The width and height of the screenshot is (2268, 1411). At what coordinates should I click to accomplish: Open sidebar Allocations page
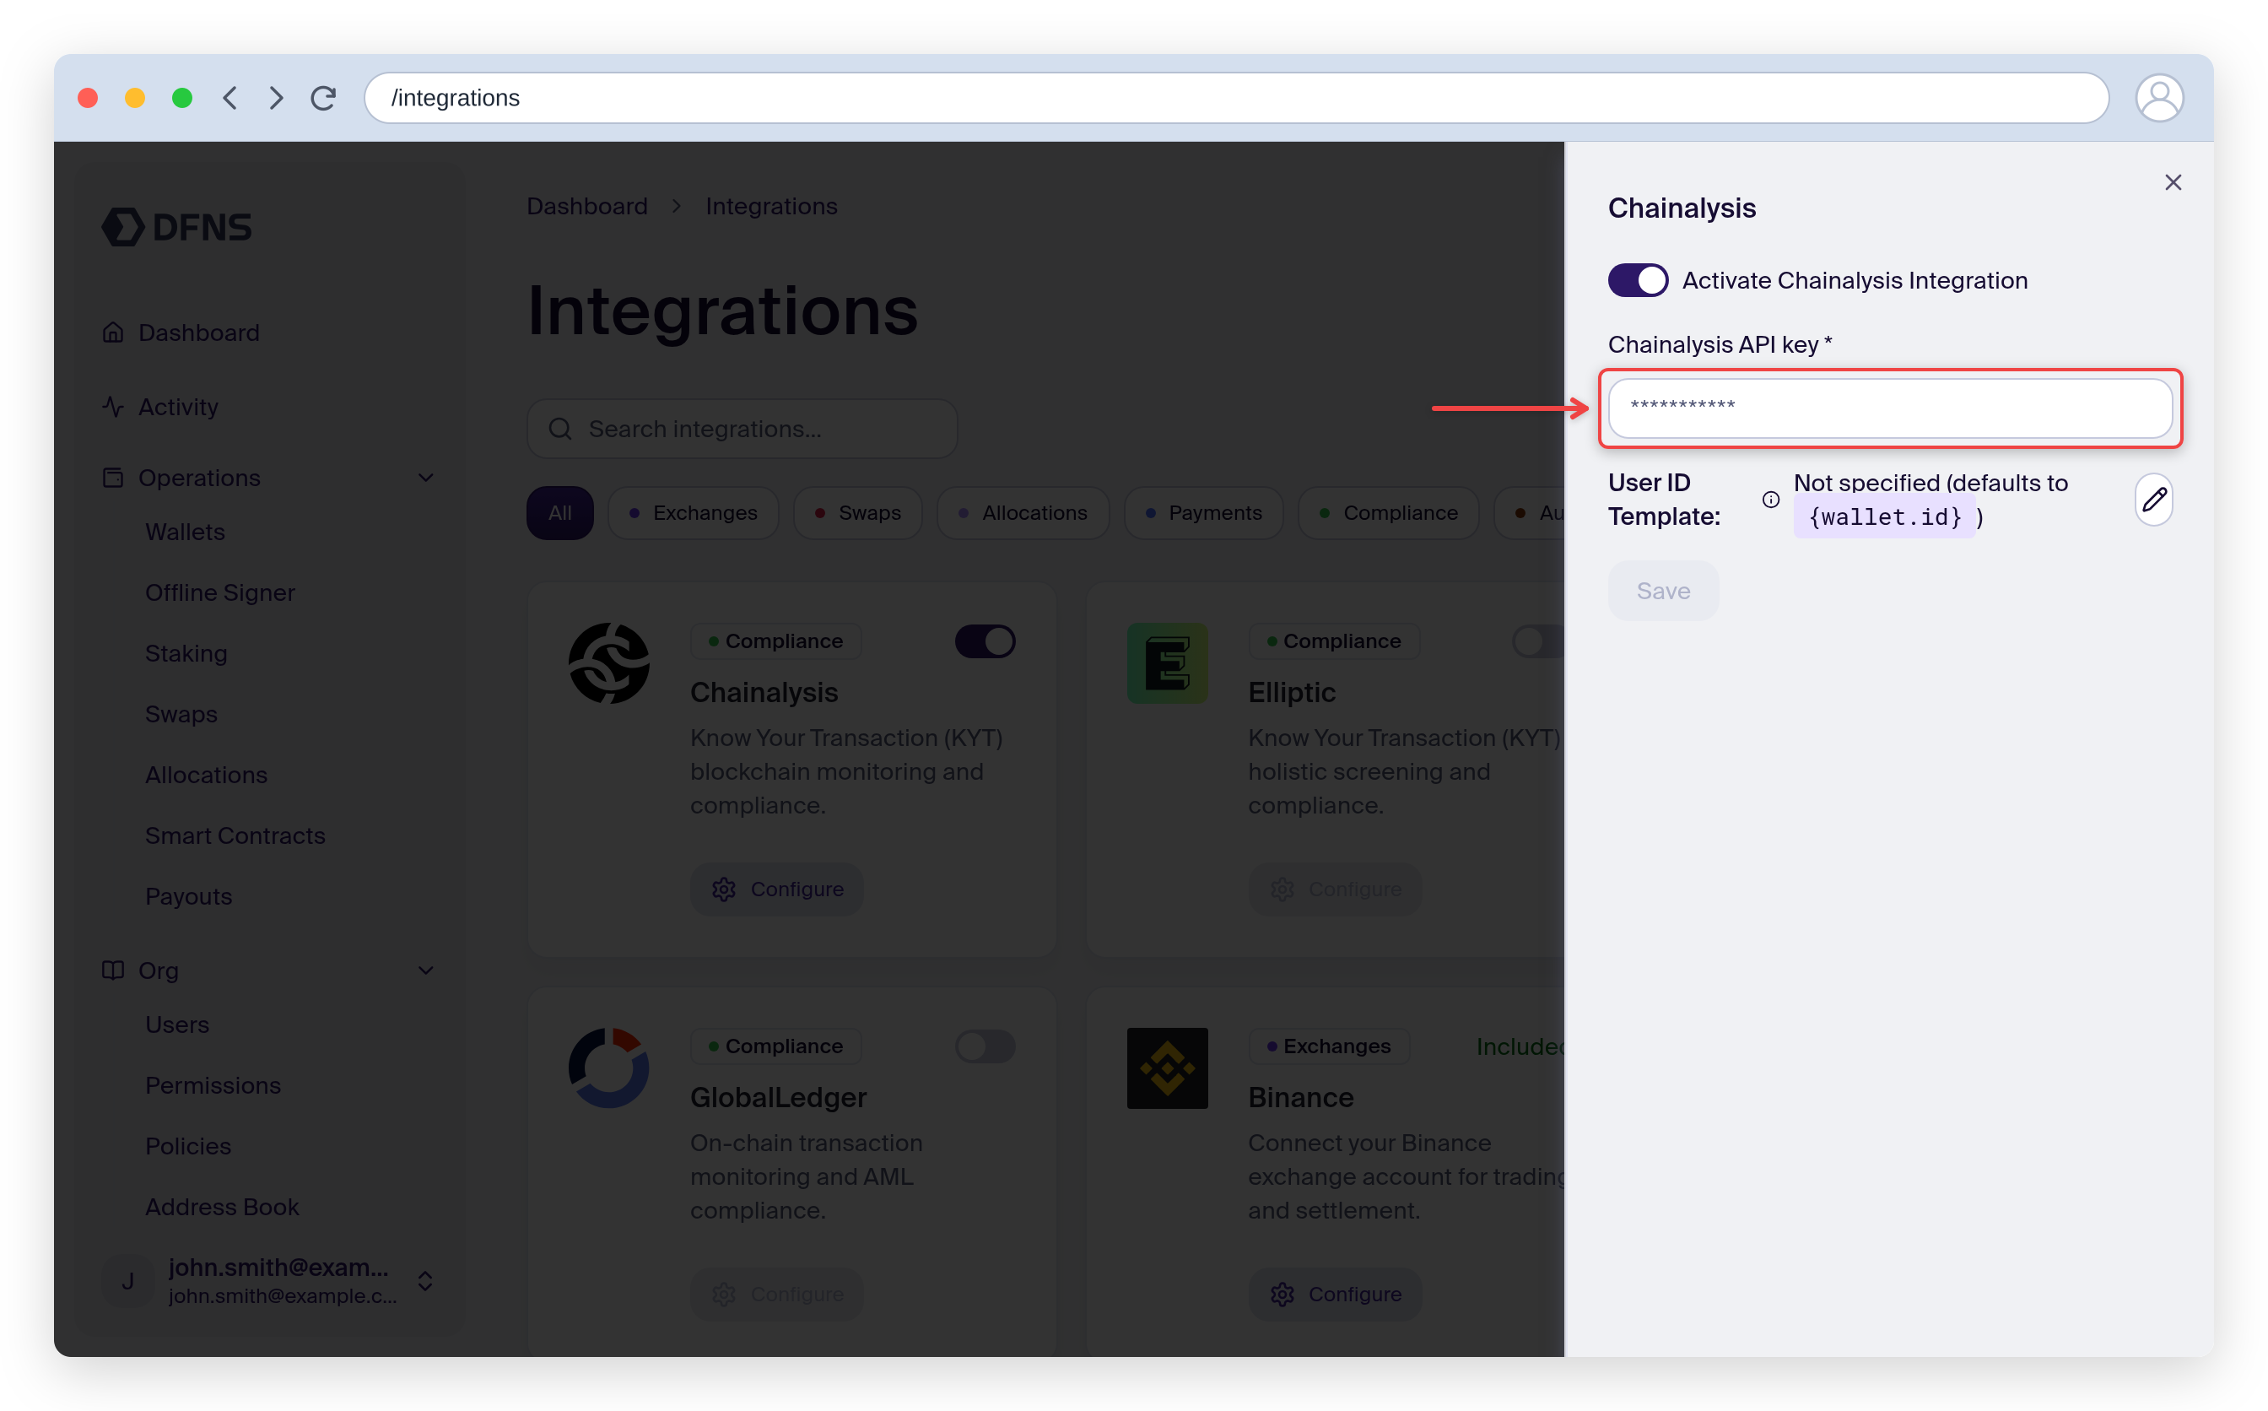tap(206, 775)
